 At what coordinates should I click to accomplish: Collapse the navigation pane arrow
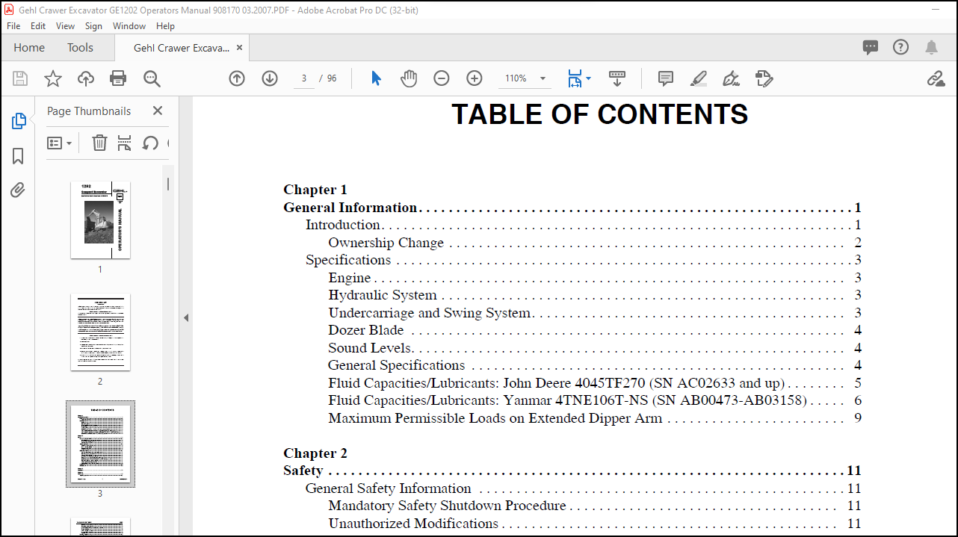point(186,318)
